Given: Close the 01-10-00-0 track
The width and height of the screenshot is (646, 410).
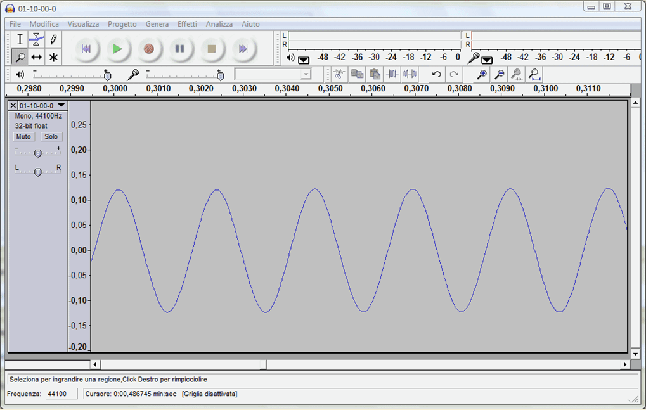Looking at the screenshot, I should point(13,106).
